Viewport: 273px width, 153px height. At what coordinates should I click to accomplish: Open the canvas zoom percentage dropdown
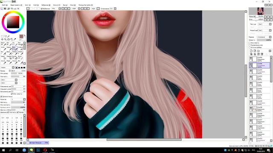pos(56,8)
